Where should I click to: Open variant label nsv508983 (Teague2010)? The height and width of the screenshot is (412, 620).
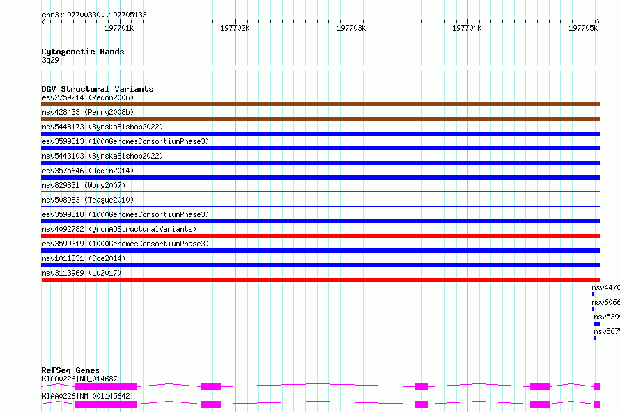(88, 200)
